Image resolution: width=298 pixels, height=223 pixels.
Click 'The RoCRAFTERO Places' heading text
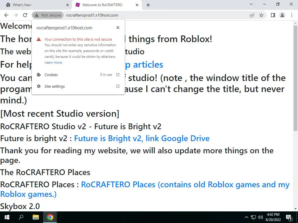[x=45, y=172]
